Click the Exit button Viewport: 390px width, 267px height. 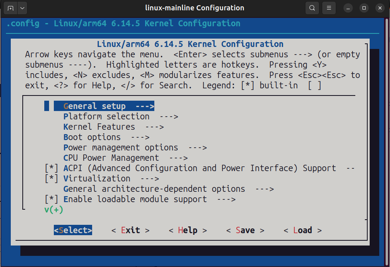coord(130,230)
